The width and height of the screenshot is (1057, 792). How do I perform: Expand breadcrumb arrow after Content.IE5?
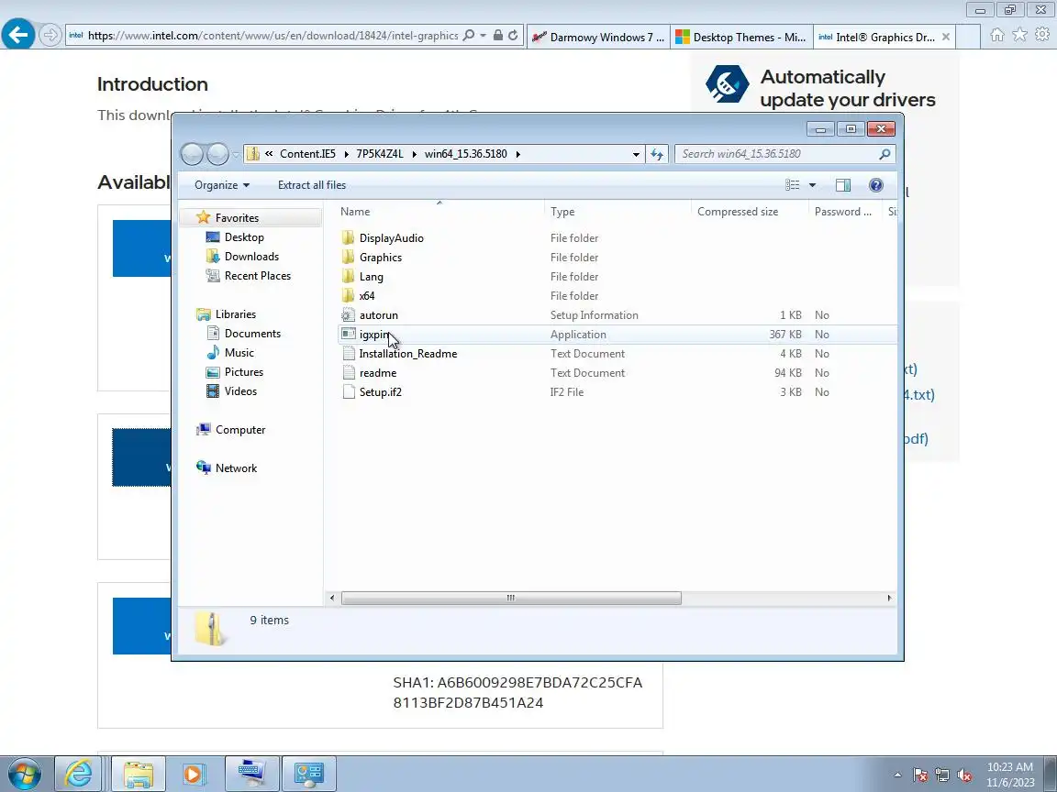pyautogui.click(x=347, y=154)
